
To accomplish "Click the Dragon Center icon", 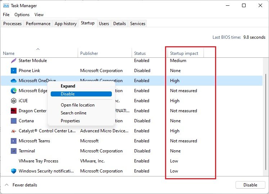I will point(14,111).
